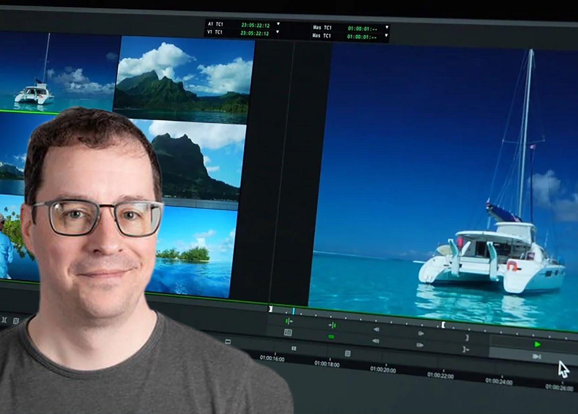Viewport: 578px width, 414px height.
Task: Click the 01:00:18:00 timeline ruler mark
Action: click(x=327, y=364)
